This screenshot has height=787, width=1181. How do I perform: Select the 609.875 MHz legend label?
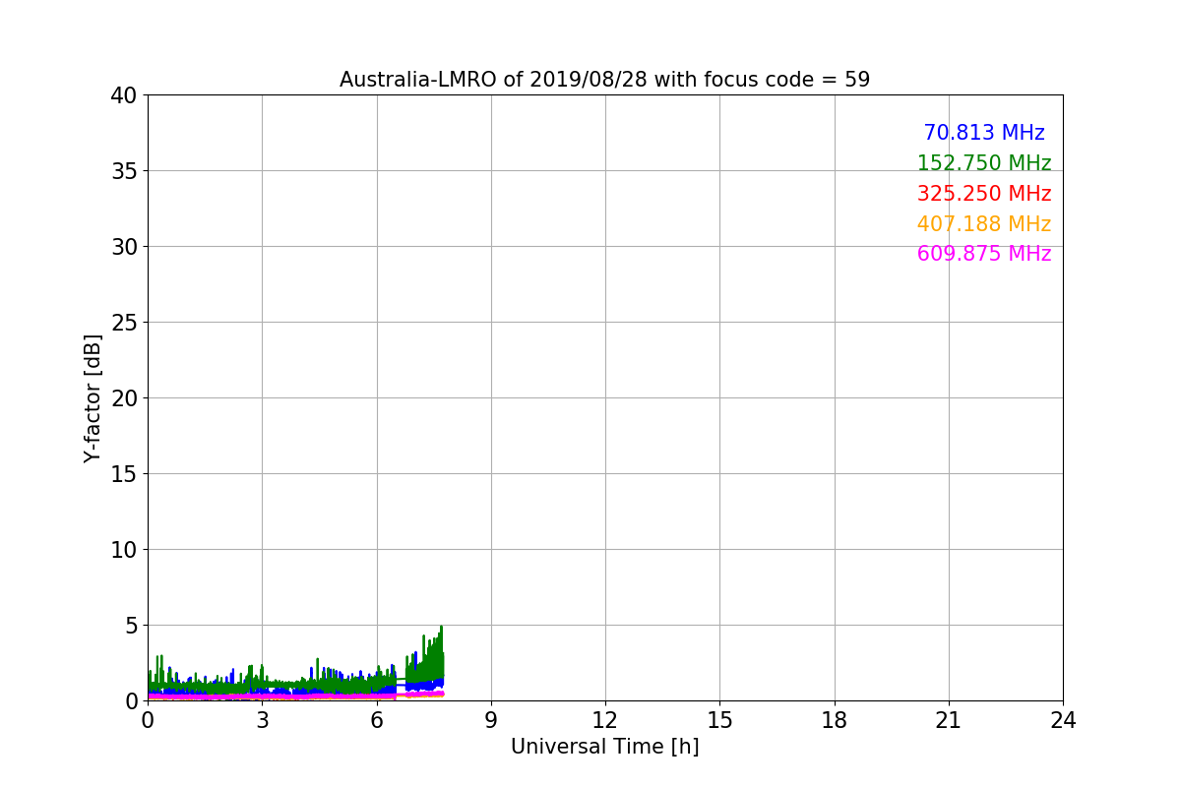point(984,254)
